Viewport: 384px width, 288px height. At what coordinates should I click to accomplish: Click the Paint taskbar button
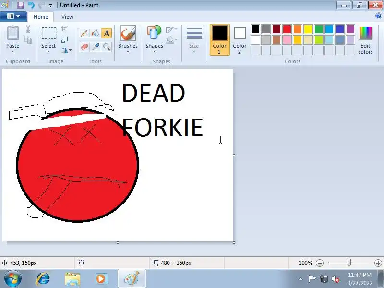point(132,279)
